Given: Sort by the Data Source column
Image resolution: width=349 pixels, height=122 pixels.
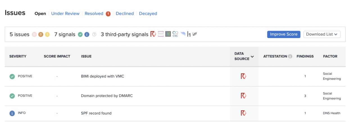Looking at the screenshot, I should pyautogui.click(x=244, y=56).
